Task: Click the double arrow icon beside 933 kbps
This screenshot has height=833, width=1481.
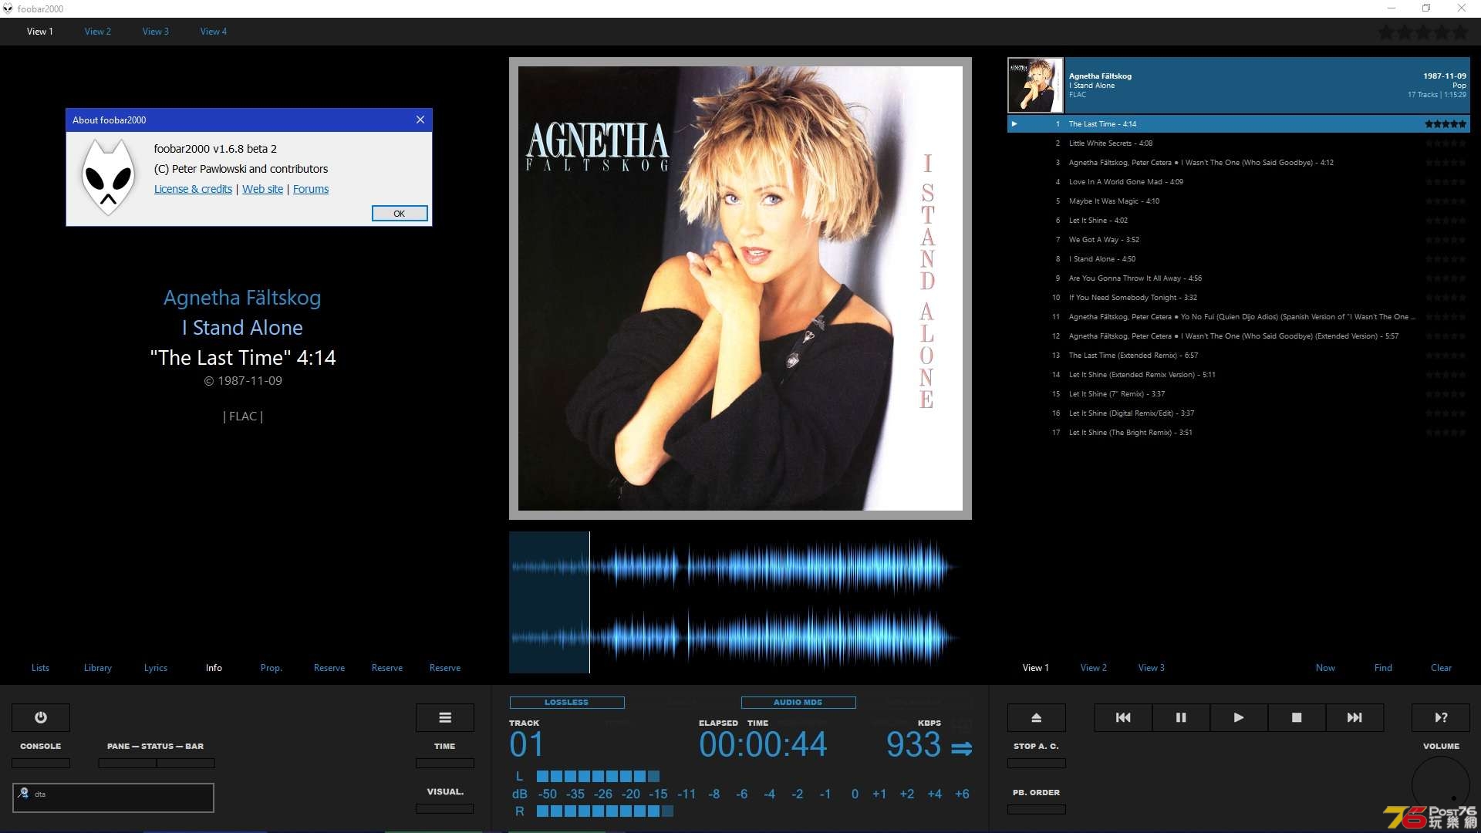Action: coord(962,748)
